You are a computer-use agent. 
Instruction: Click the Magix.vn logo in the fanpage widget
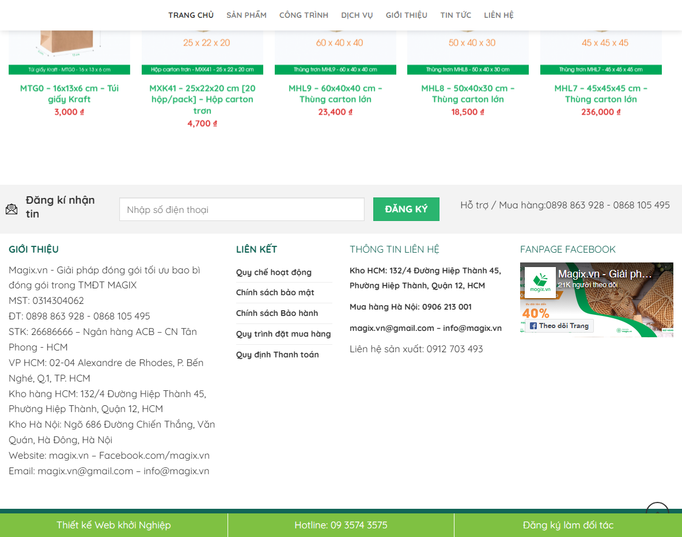click(x=539, y=283)
